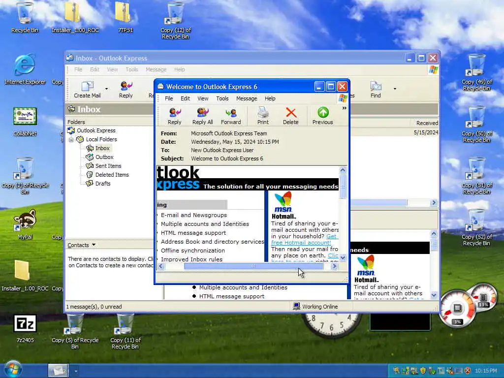Viewport: 504px width, 378px height.
Task: Go to Previous message
Action: pyautogui.click(x=323, y=116)
